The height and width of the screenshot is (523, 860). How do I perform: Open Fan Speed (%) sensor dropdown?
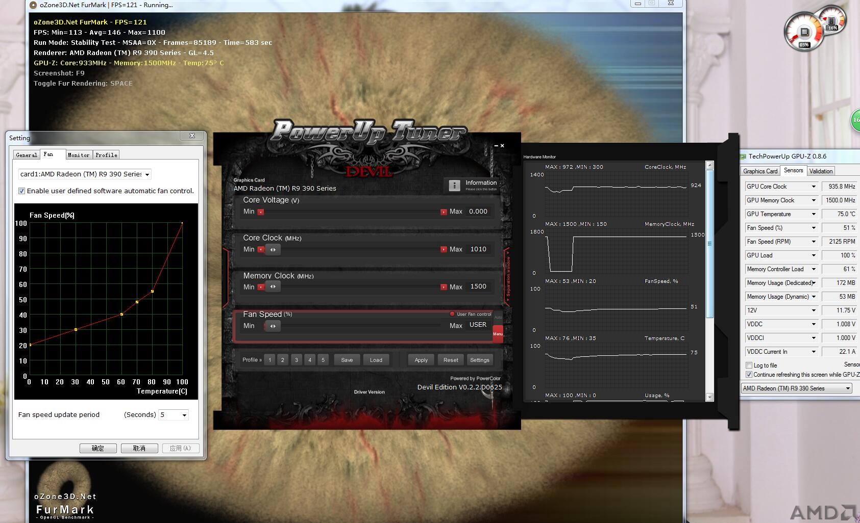814,228
